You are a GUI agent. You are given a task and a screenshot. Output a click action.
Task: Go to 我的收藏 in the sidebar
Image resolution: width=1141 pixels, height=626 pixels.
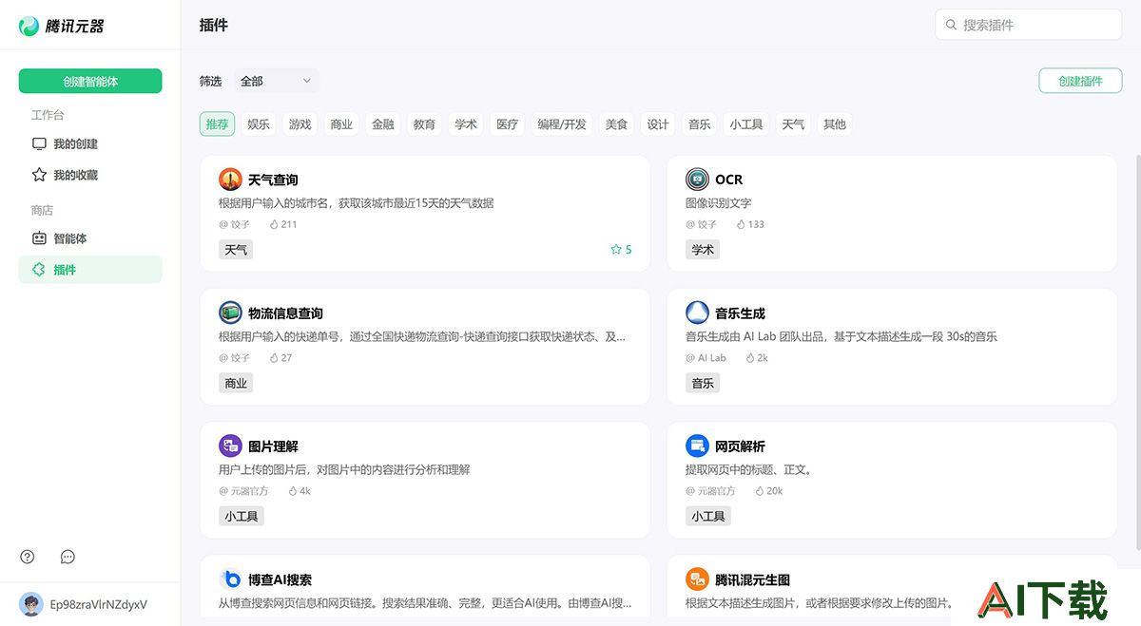[x=90, y=175]
